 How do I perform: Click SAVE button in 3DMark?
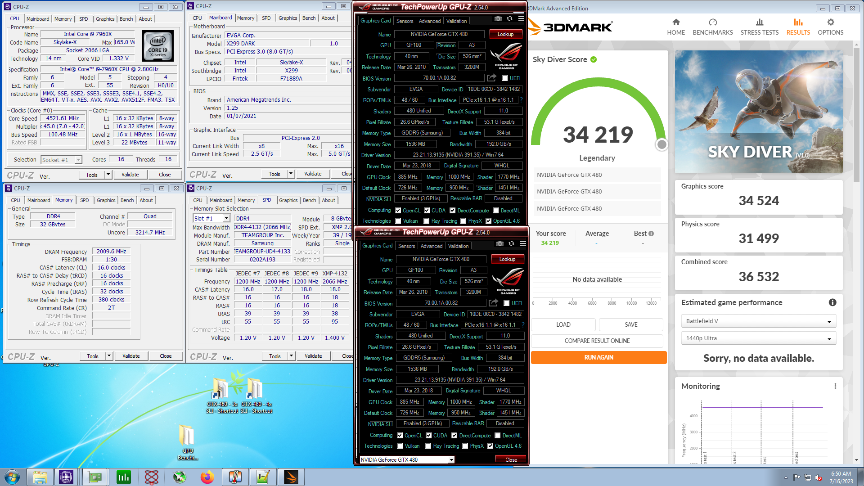pos(631,324)
